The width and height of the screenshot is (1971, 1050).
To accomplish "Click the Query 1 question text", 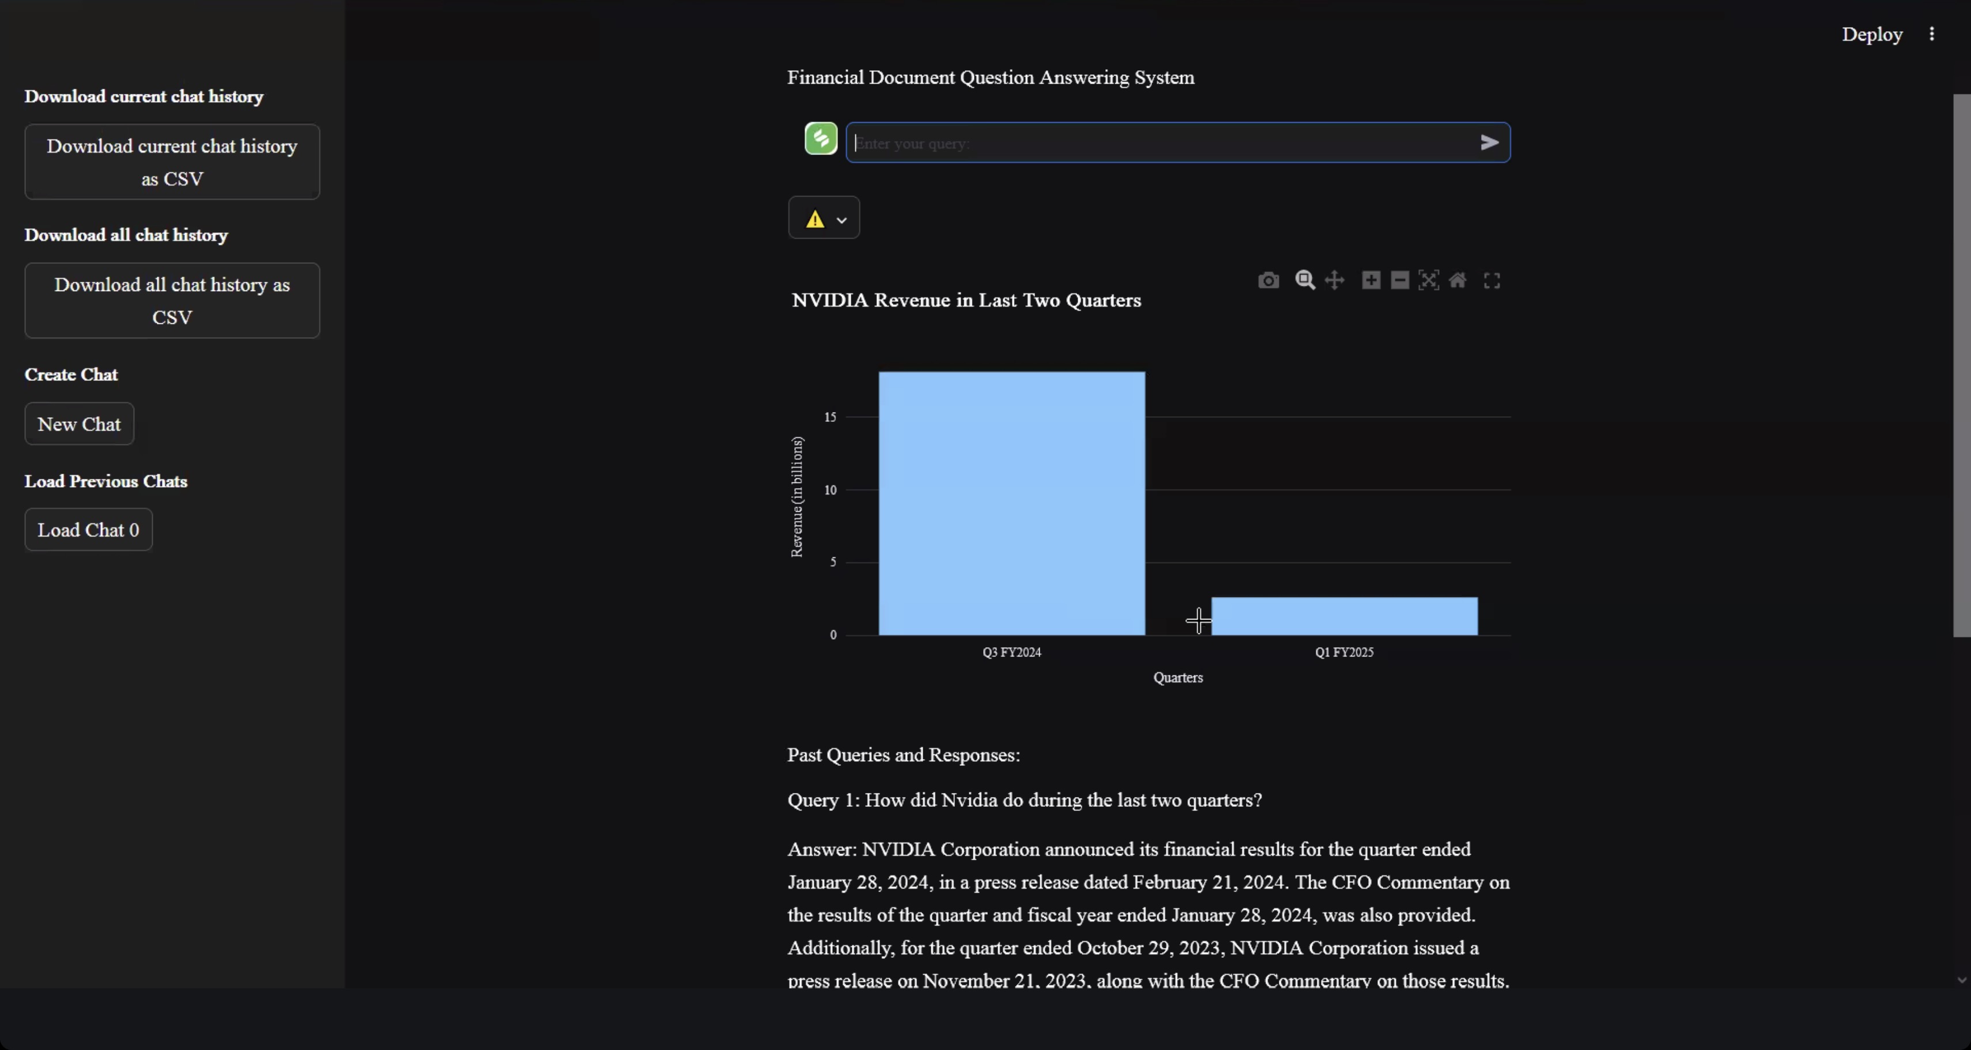I will click(1025, 800).
